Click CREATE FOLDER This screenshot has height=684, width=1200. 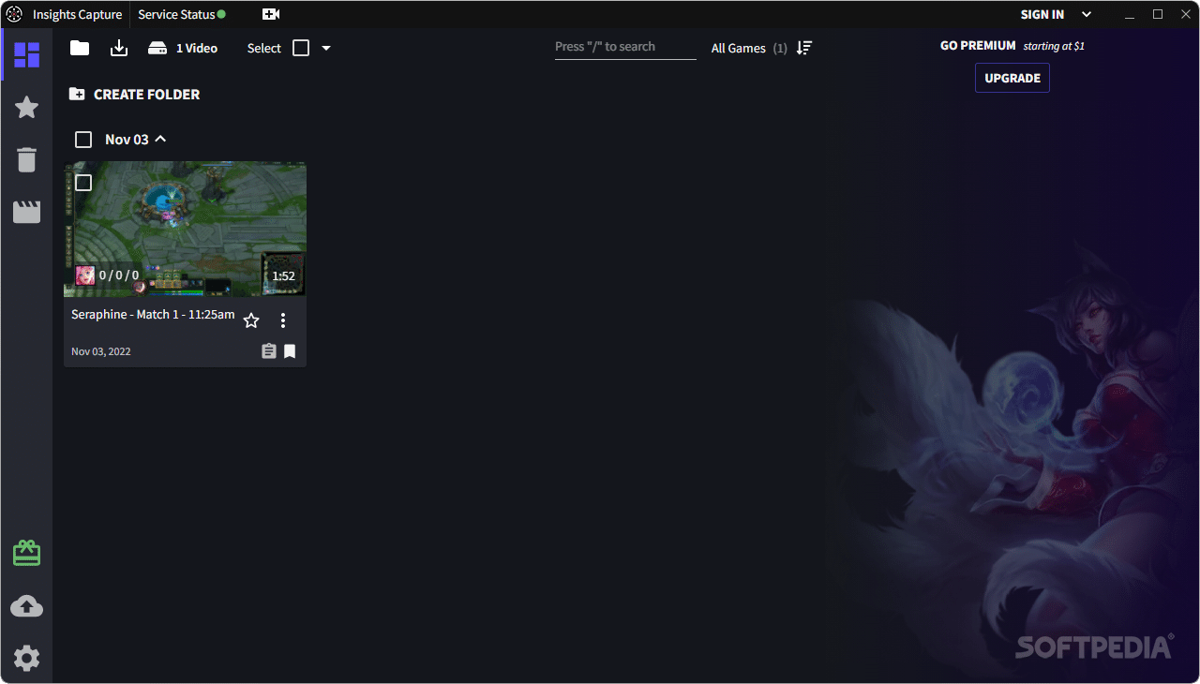click(135, 95)
